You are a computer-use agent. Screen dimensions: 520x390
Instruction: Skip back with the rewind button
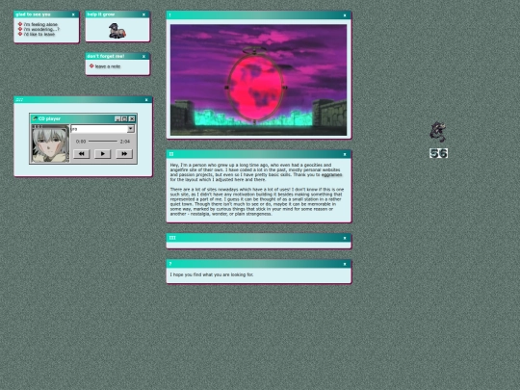81,154
